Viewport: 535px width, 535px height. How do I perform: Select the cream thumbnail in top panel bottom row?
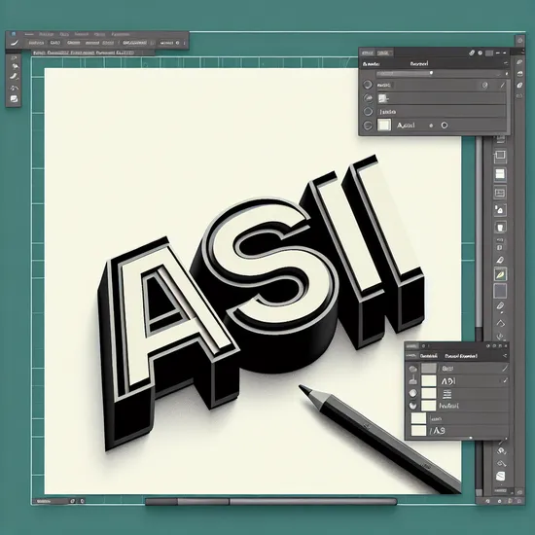[384, 125]
